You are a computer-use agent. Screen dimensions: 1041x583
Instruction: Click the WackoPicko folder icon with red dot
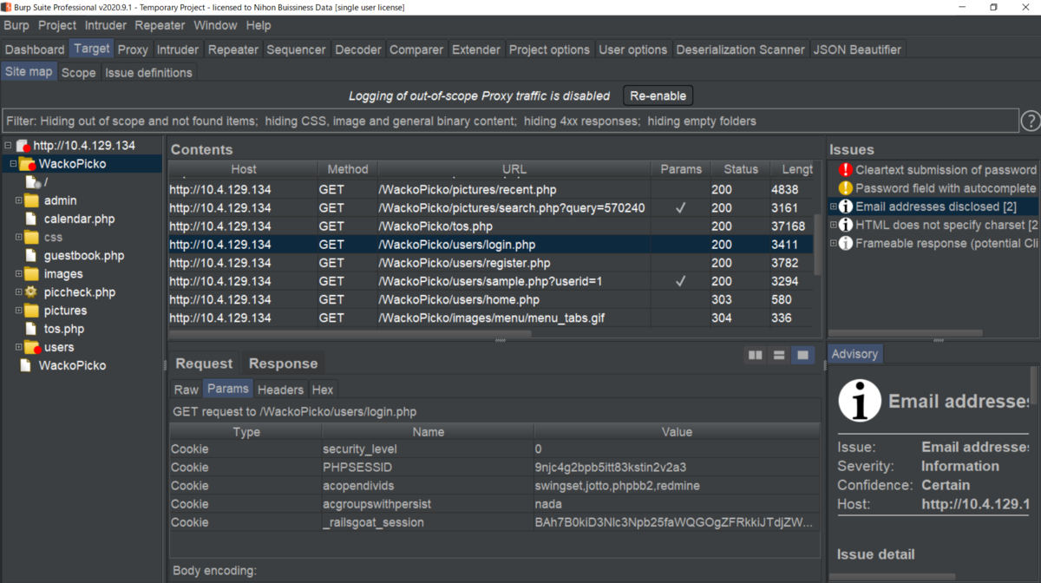click(28, 164)
